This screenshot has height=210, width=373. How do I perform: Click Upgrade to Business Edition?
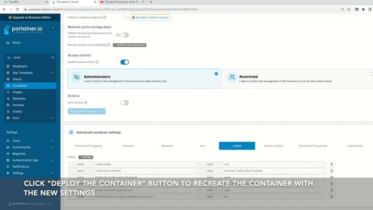tap(30, 17)
